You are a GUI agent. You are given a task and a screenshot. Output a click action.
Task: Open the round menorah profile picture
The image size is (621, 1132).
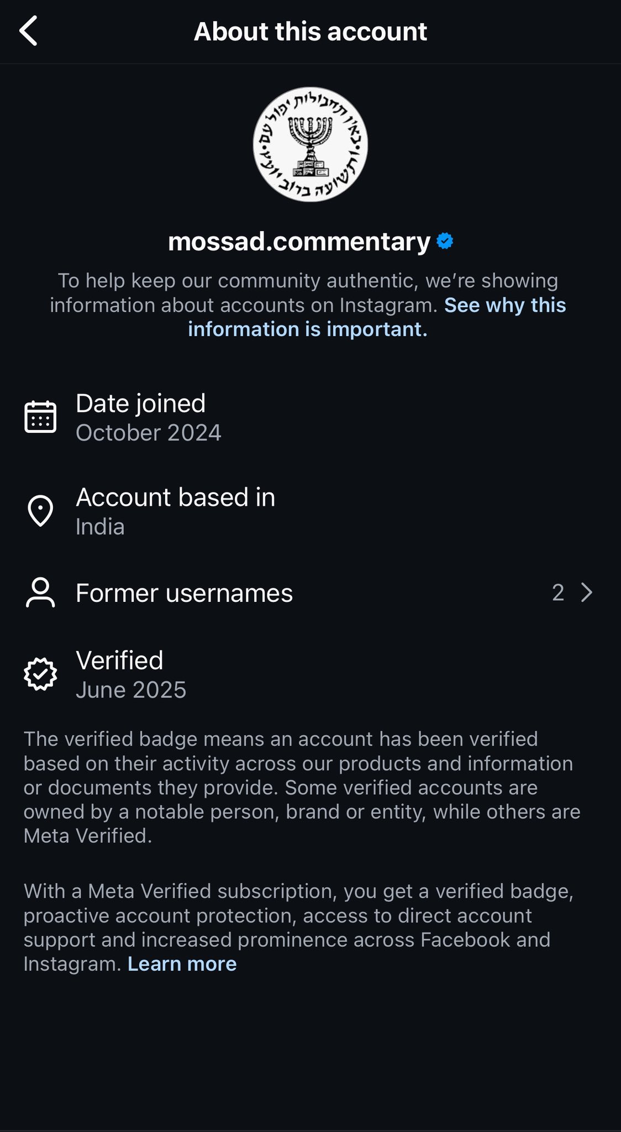pos(310,144)
